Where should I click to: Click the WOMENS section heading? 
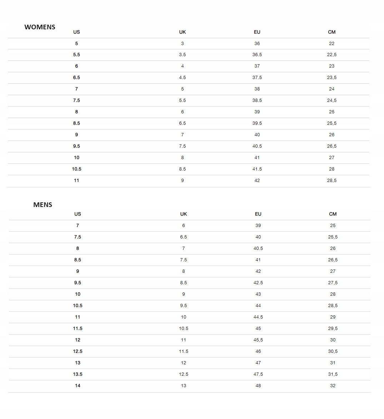pos(40,27)
